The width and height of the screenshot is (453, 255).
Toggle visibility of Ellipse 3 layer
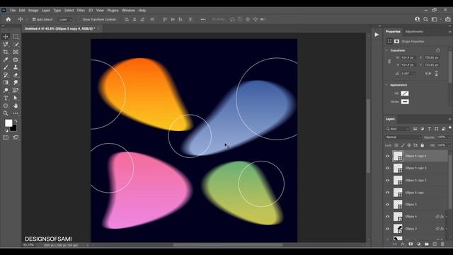(388, 229)
